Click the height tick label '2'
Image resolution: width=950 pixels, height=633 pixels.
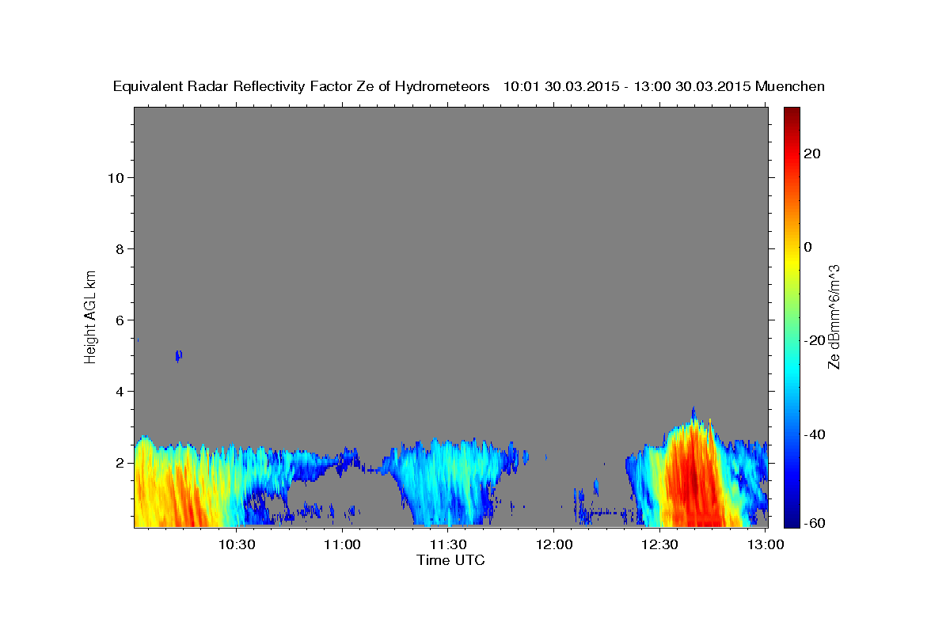(120, 463)
